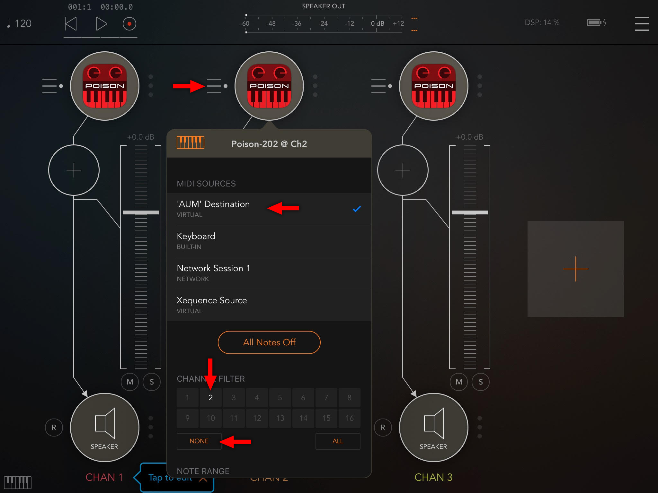658x493 pixels.
Task: Click the Poison-202 @ Ch2 popup title
Action: pyautogui.click(x=269, y=144)
